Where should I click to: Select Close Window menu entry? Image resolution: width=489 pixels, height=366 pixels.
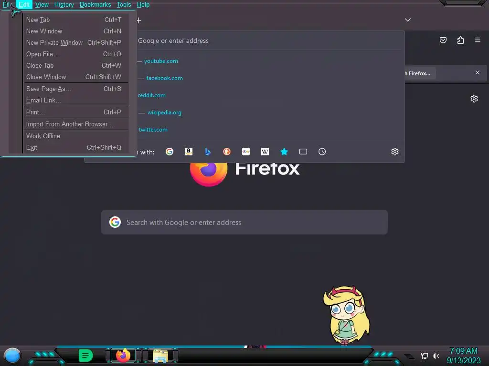(x=76, y=77)
